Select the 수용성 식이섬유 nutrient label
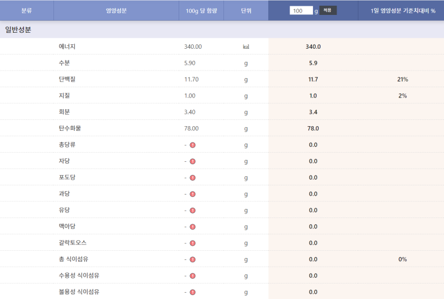The image size is (444, 299). (x=79, y=275)
